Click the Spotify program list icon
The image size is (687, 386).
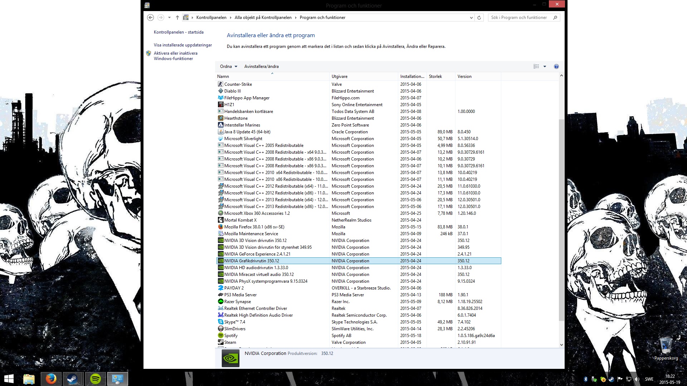pyautogui.click(x=220, y=336)
